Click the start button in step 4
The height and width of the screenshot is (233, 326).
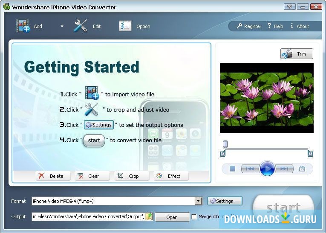click(94, 140)
